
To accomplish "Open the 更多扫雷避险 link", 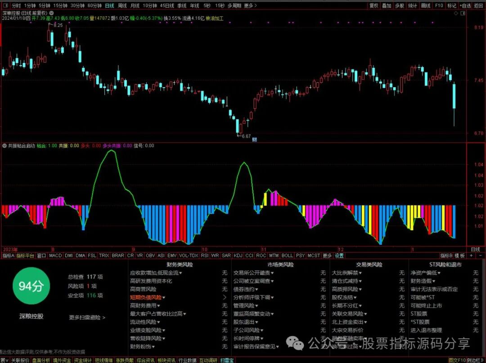I will pyautogui.click(x=87, y=318).
